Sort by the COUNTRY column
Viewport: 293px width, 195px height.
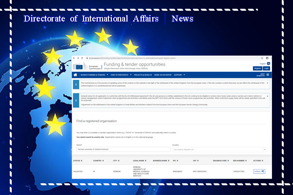[99, 161]
